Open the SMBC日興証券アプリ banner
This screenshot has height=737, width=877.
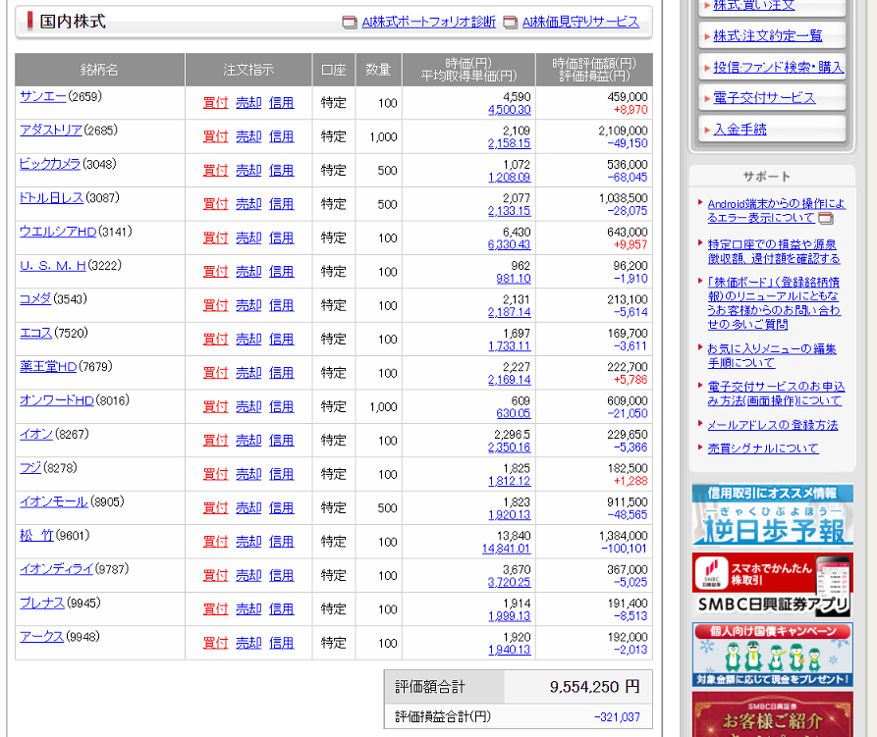click(x=772, y=583)
